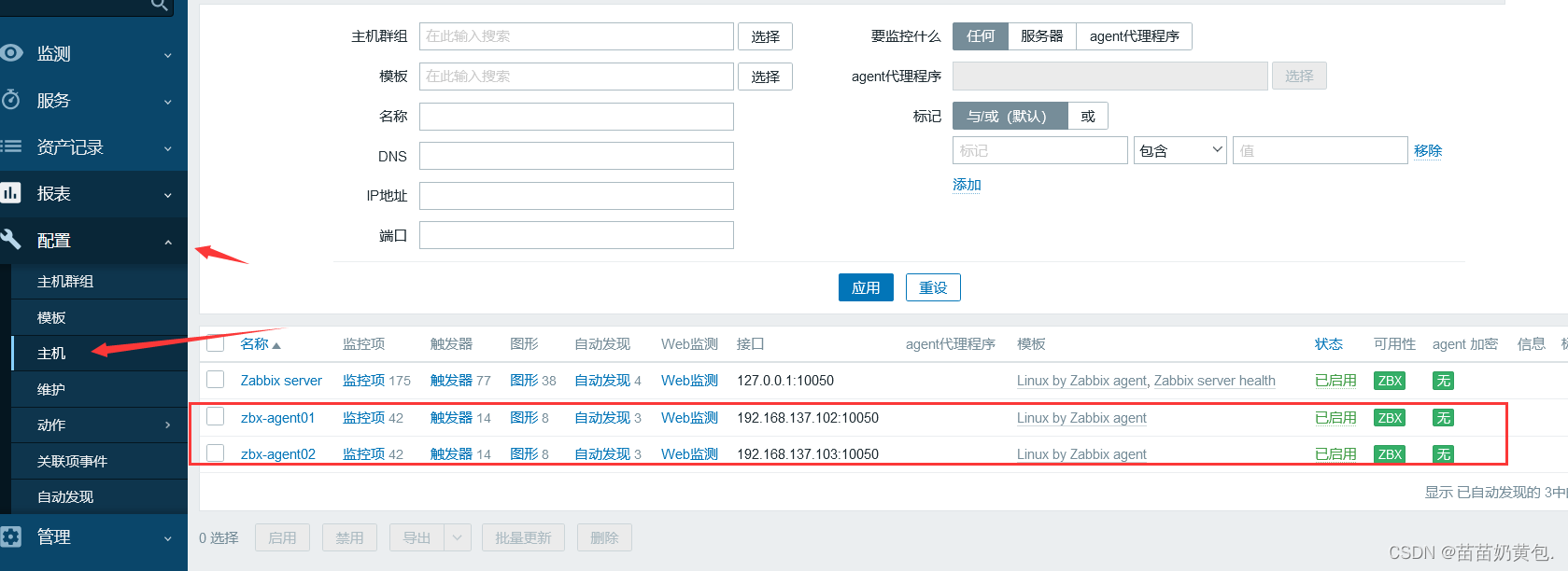Open the 包含 tag operator dropdown
This screenshot has width=1568, height=571.
pos(1180,150)
